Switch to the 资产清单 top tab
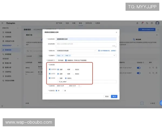The image size is (162, 129). [x=59, y=23]
